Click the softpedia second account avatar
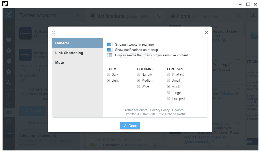The height and width of the screenshot is (153, 261). click(25, 55)
